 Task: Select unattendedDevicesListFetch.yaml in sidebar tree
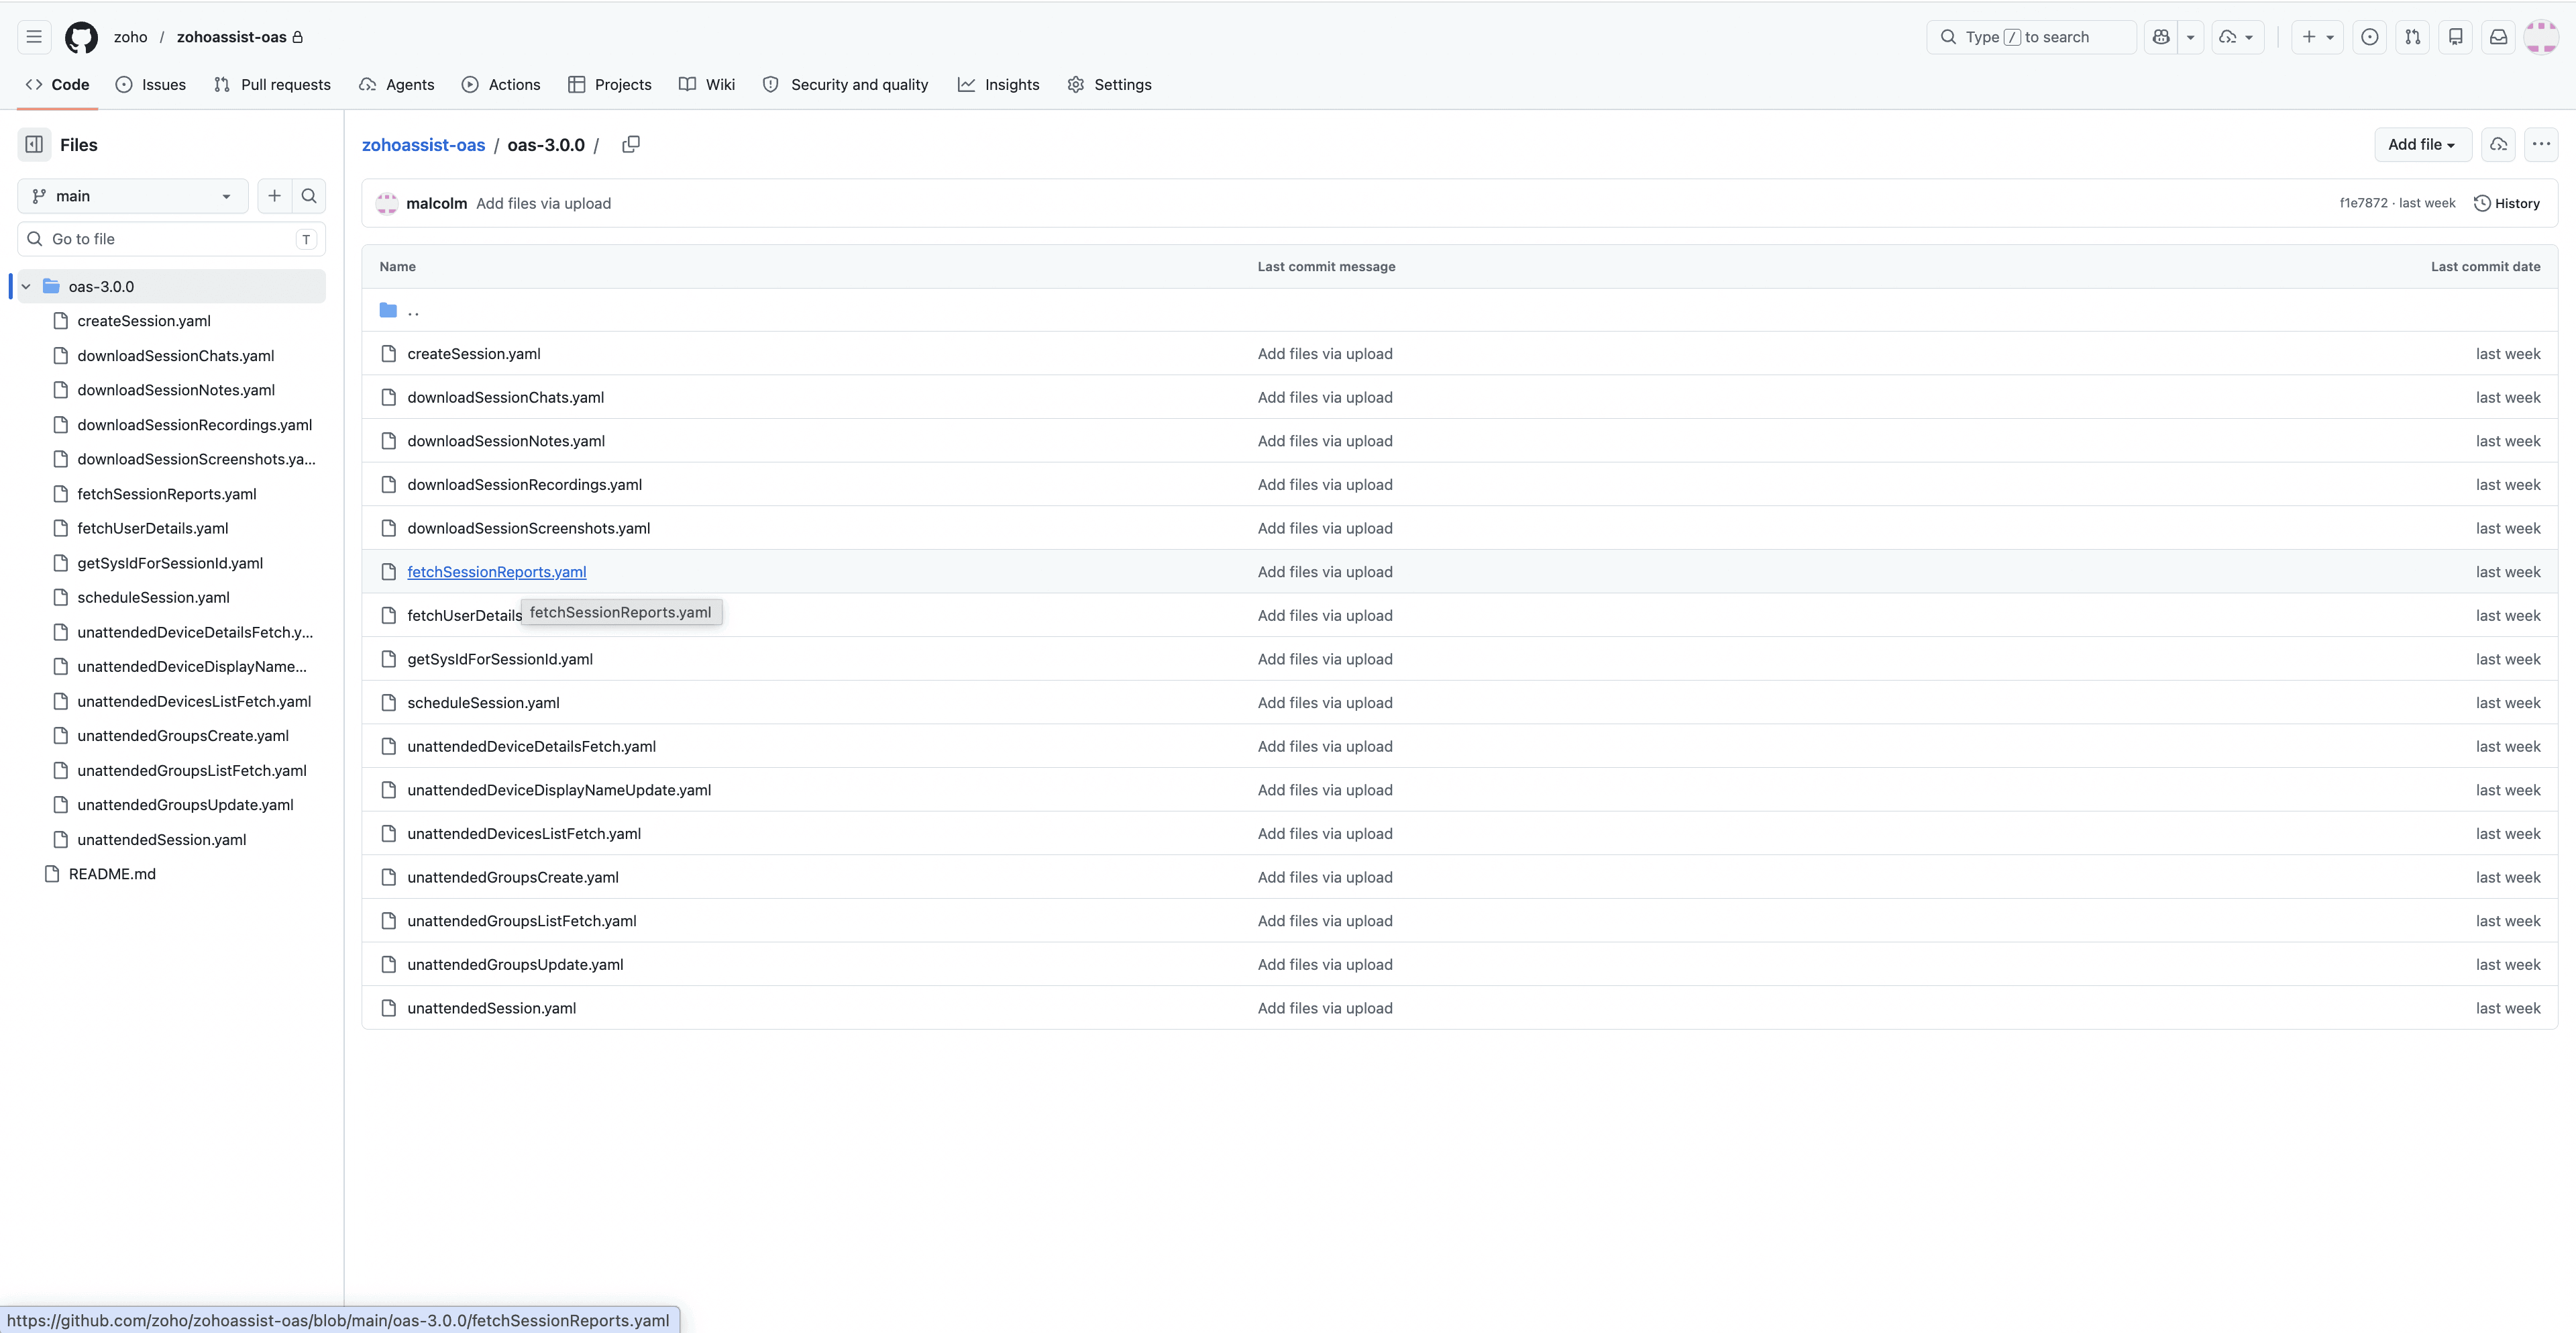tap(194, 701)
